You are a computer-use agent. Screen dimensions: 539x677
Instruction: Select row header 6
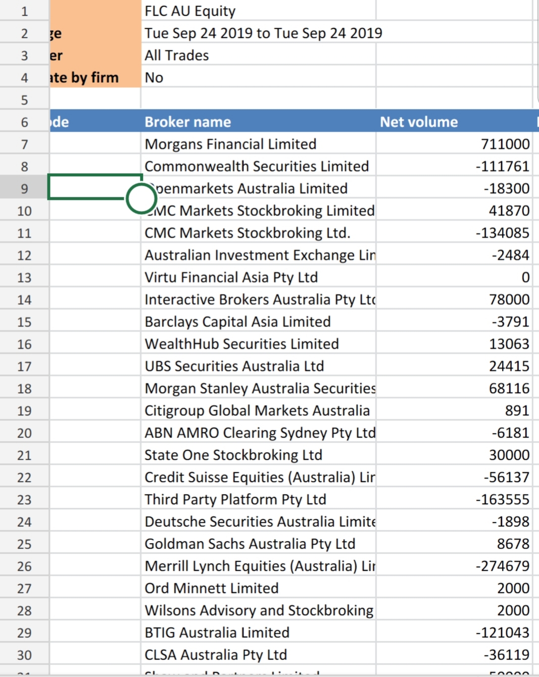click(24, 122)
